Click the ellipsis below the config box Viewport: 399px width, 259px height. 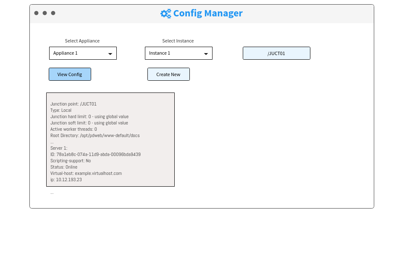click(52, 193)
